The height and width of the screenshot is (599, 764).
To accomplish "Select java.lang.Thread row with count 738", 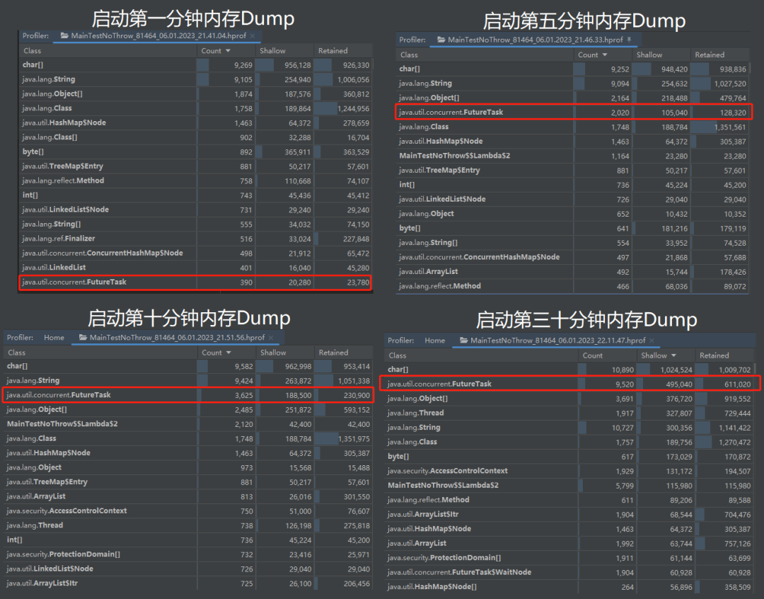I will [188, 526].
